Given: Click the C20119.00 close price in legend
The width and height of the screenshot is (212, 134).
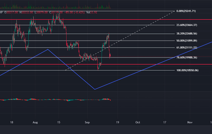Looking at the screenshot, I should (56, 12).
